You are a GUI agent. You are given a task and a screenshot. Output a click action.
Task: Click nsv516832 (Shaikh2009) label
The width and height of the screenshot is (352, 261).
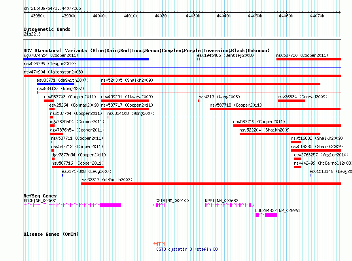point(317,138)
